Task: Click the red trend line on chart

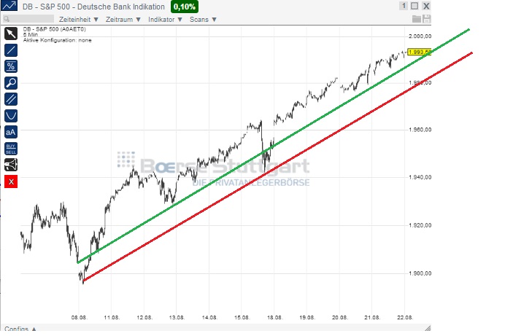Action: tap(278, 167)
